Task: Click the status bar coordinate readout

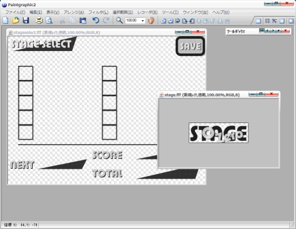Action: pos(20,225)
